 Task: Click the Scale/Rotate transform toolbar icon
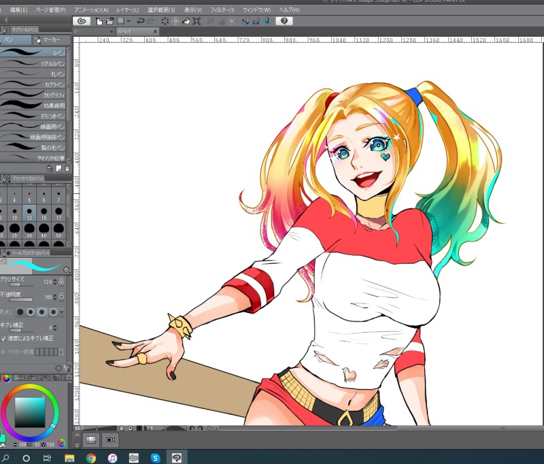pos(197,21)
